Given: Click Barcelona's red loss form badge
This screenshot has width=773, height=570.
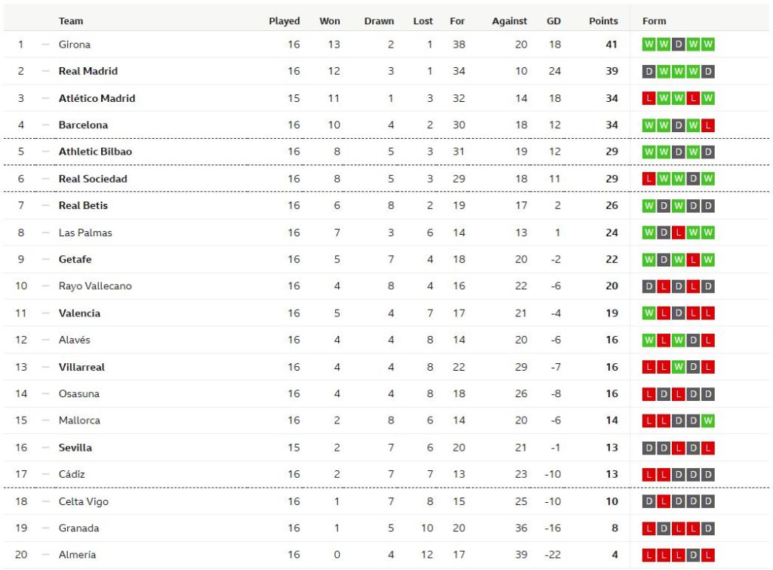Looking at the screenshot, I should pyautogui.click(x=707, y=125).
